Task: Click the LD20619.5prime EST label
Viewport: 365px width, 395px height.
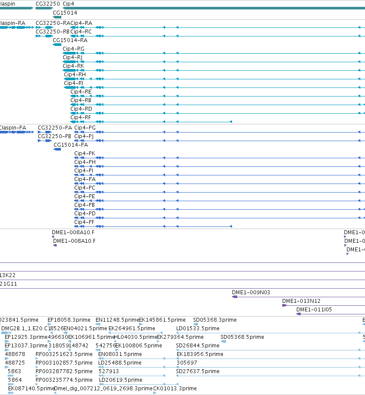Action: click(x=121, y=380)
